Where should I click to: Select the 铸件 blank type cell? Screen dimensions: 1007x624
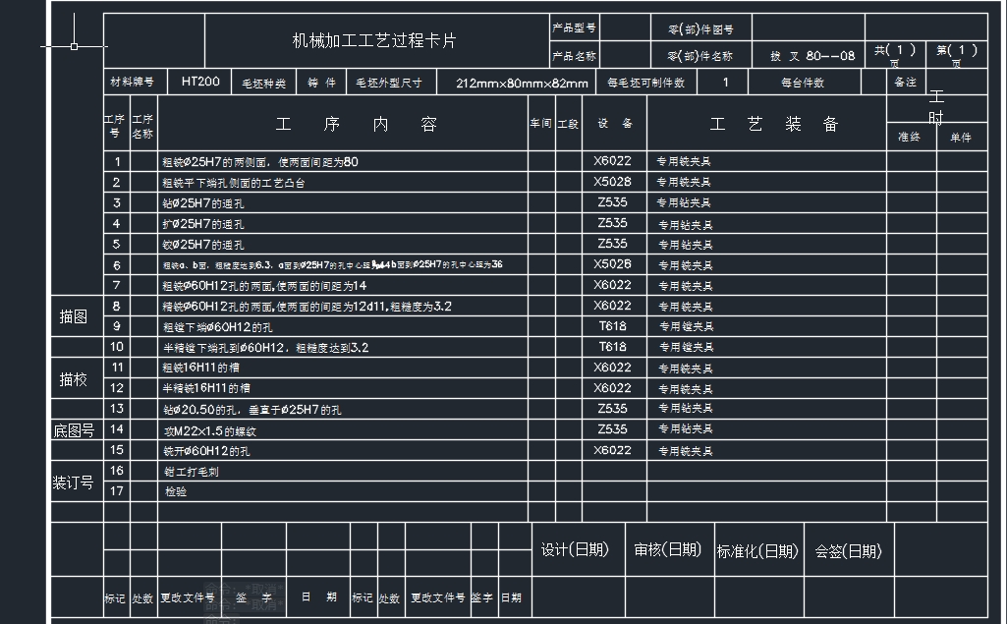[321, 82]
